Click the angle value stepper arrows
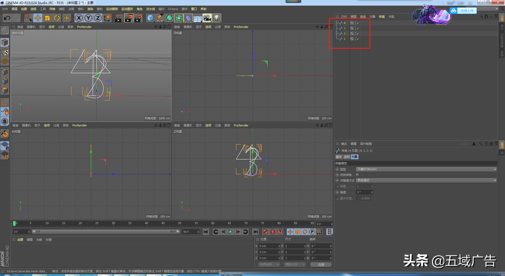This screenshot has height=276, width=505. pyautogui.click(x=372, y=192)
